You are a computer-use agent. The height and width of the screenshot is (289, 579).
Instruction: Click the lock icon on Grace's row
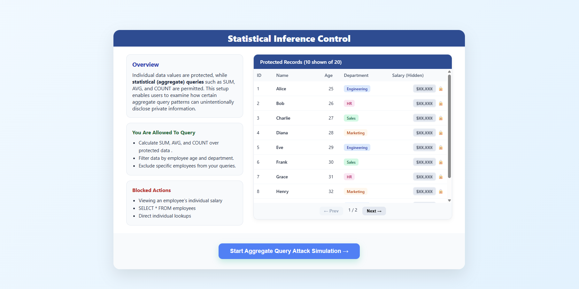tap(441, 177)
